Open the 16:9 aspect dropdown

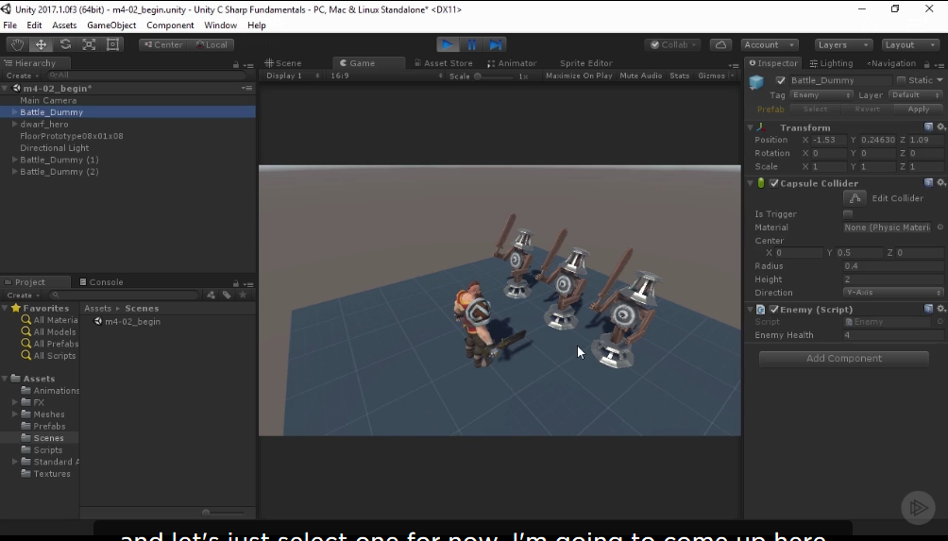pyautogui.click(x=386, y=76)
